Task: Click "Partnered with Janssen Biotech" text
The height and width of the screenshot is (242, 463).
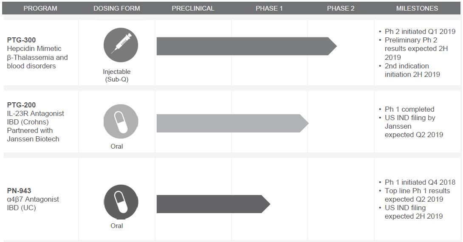Action: 33,135
